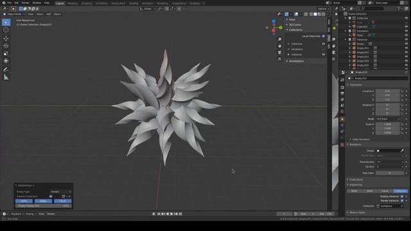Select the Rotate tool
This screenshot has height=231, width=411.
point(6,46)
